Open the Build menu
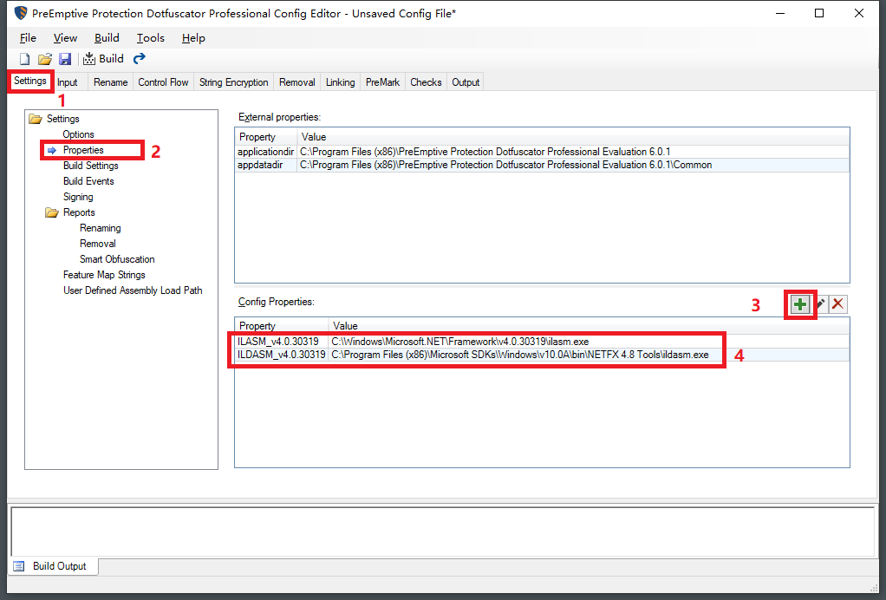The image size is (886, 600). [107, 38]
